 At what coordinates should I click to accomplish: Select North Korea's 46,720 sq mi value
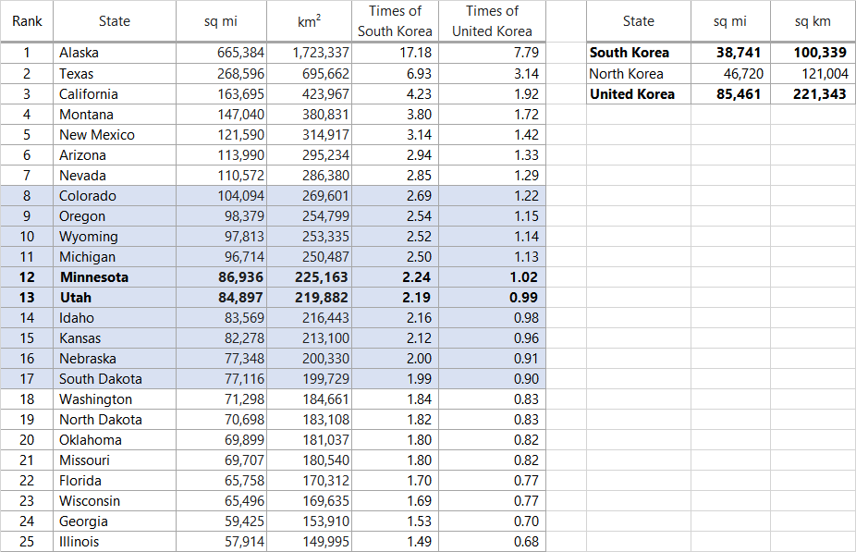pos(730,74)
